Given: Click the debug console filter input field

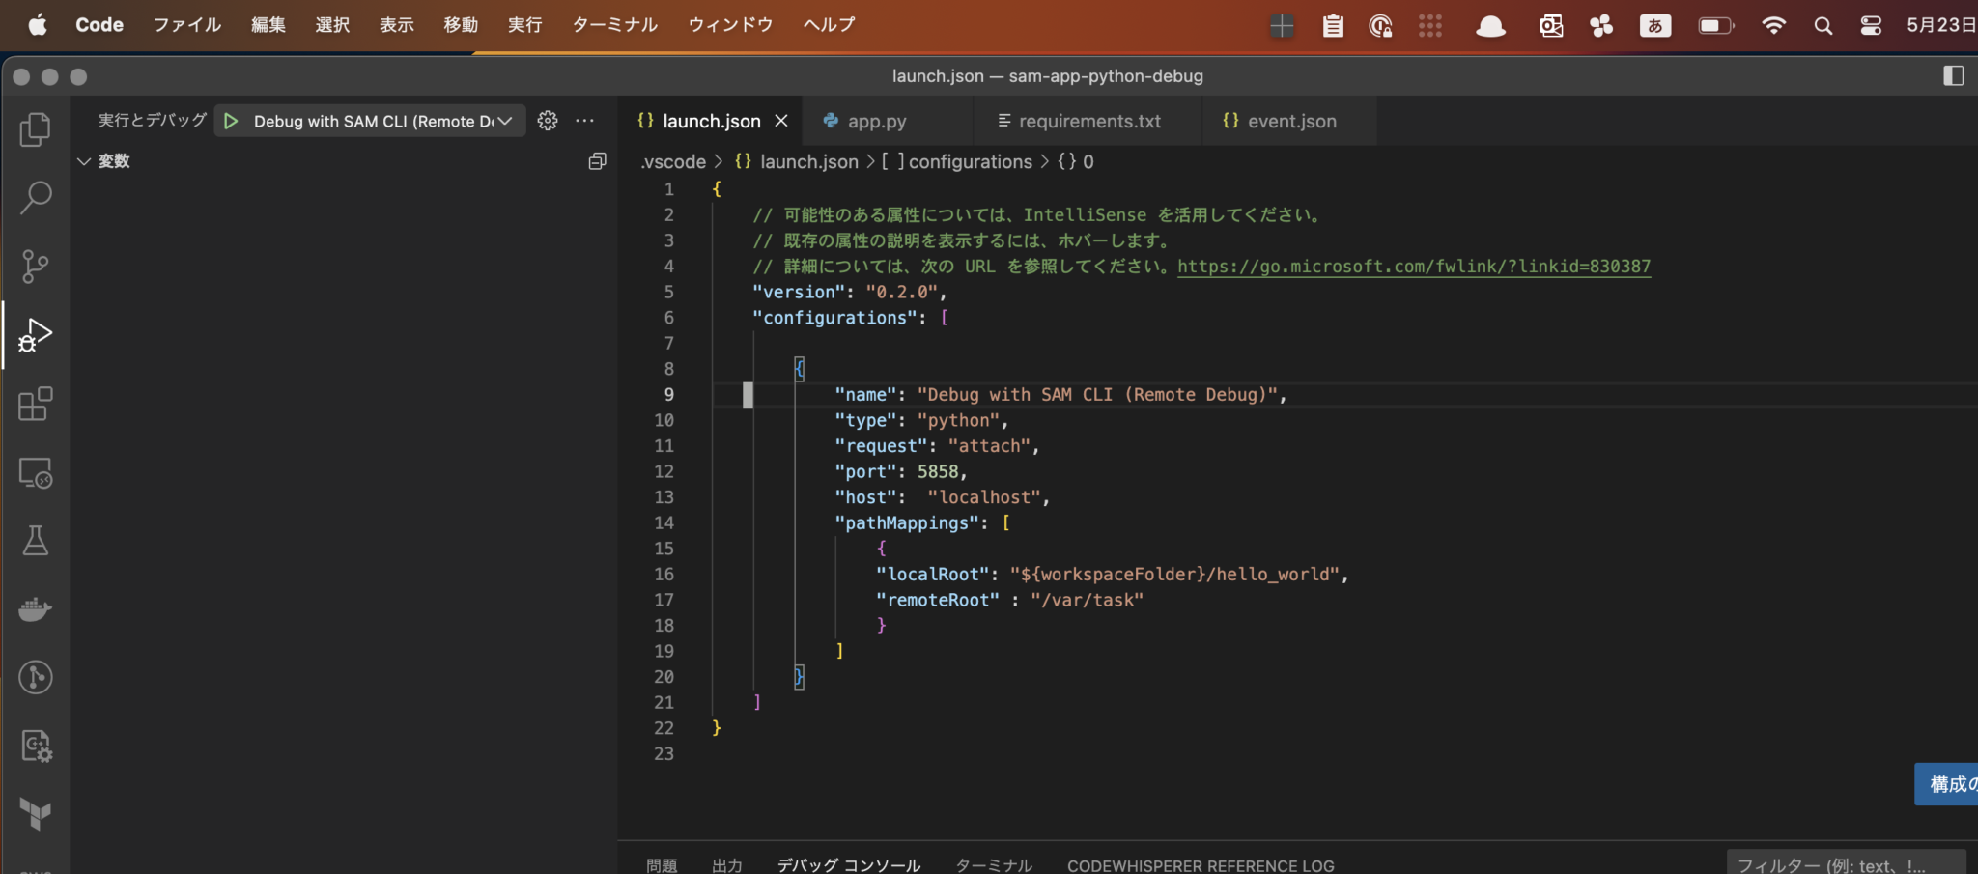Looking at the screenshot, I should pos(1845,862).
